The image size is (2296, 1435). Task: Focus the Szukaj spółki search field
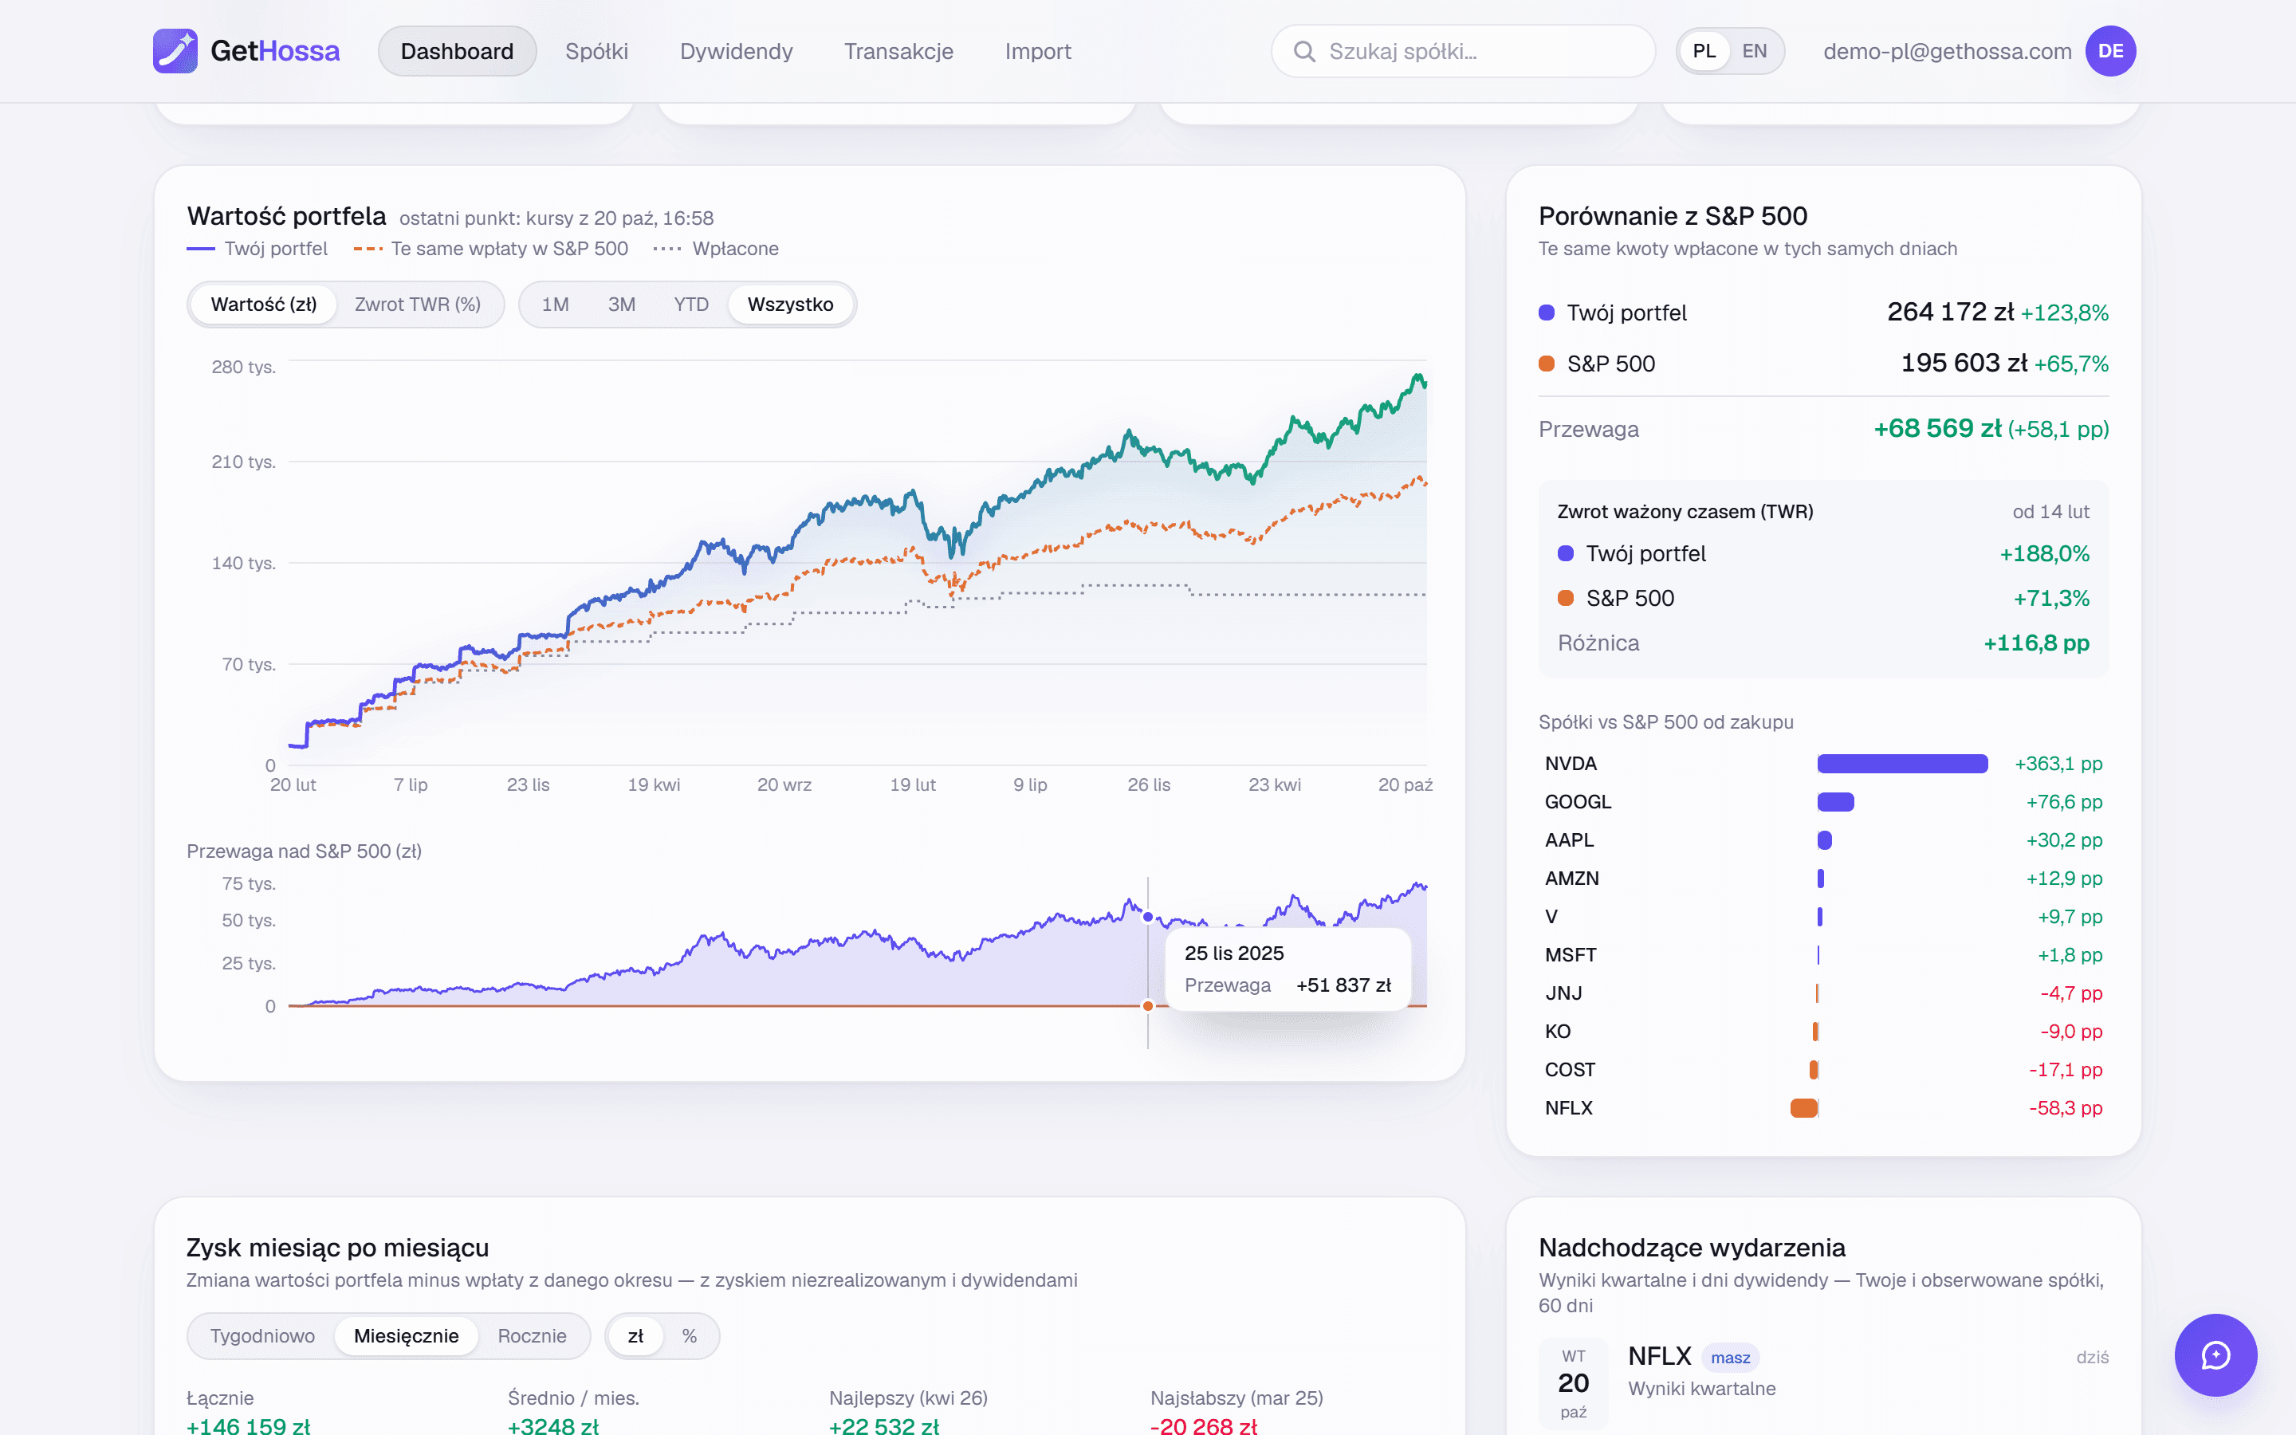[x=1463, y=51]
